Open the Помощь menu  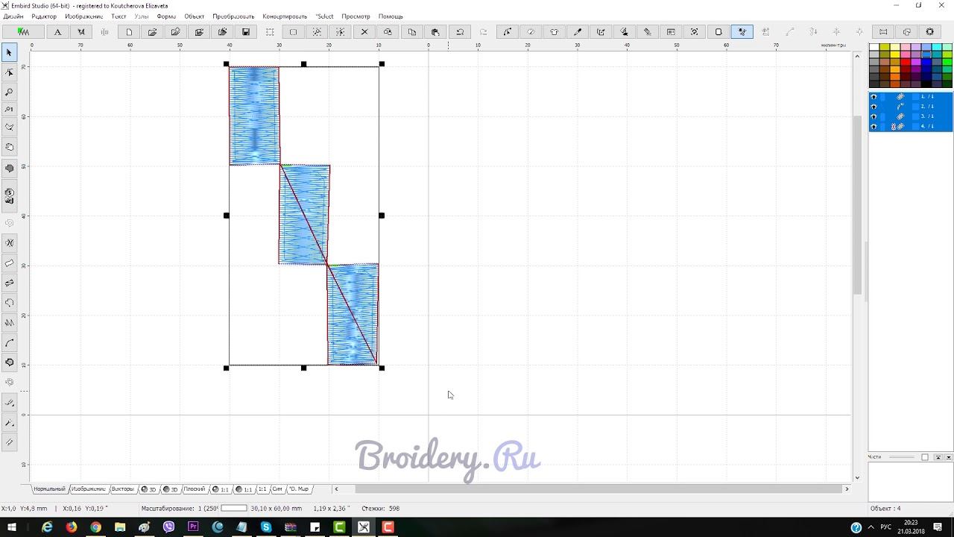pyautogui.click(x=391, y=16)
